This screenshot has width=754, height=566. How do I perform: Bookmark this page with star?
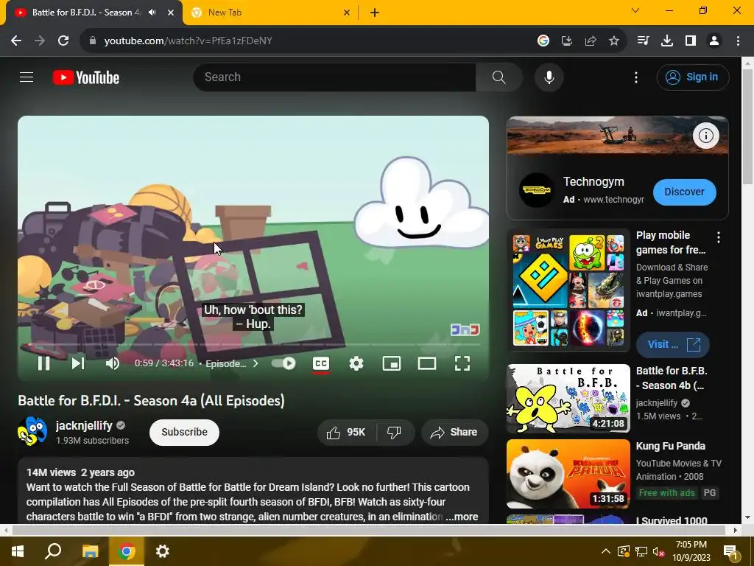pos(613,41)
